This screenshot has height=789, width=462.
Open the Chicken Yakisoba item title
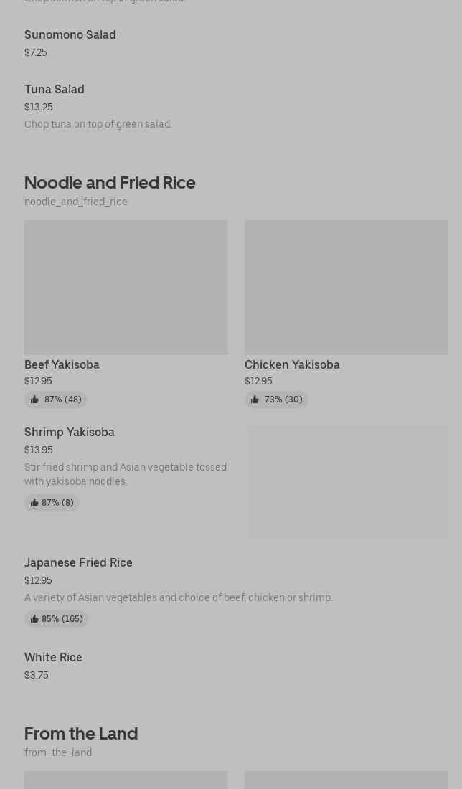click(x=292, y=364)
